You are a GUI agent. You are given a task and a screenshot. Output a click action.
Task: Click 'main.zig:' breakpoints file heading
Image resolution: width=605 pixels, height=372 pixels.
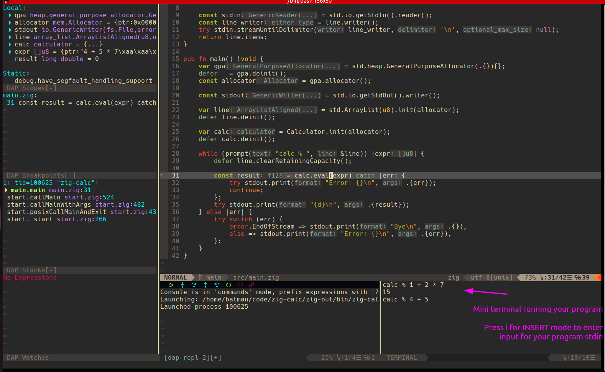pos(20,95)
